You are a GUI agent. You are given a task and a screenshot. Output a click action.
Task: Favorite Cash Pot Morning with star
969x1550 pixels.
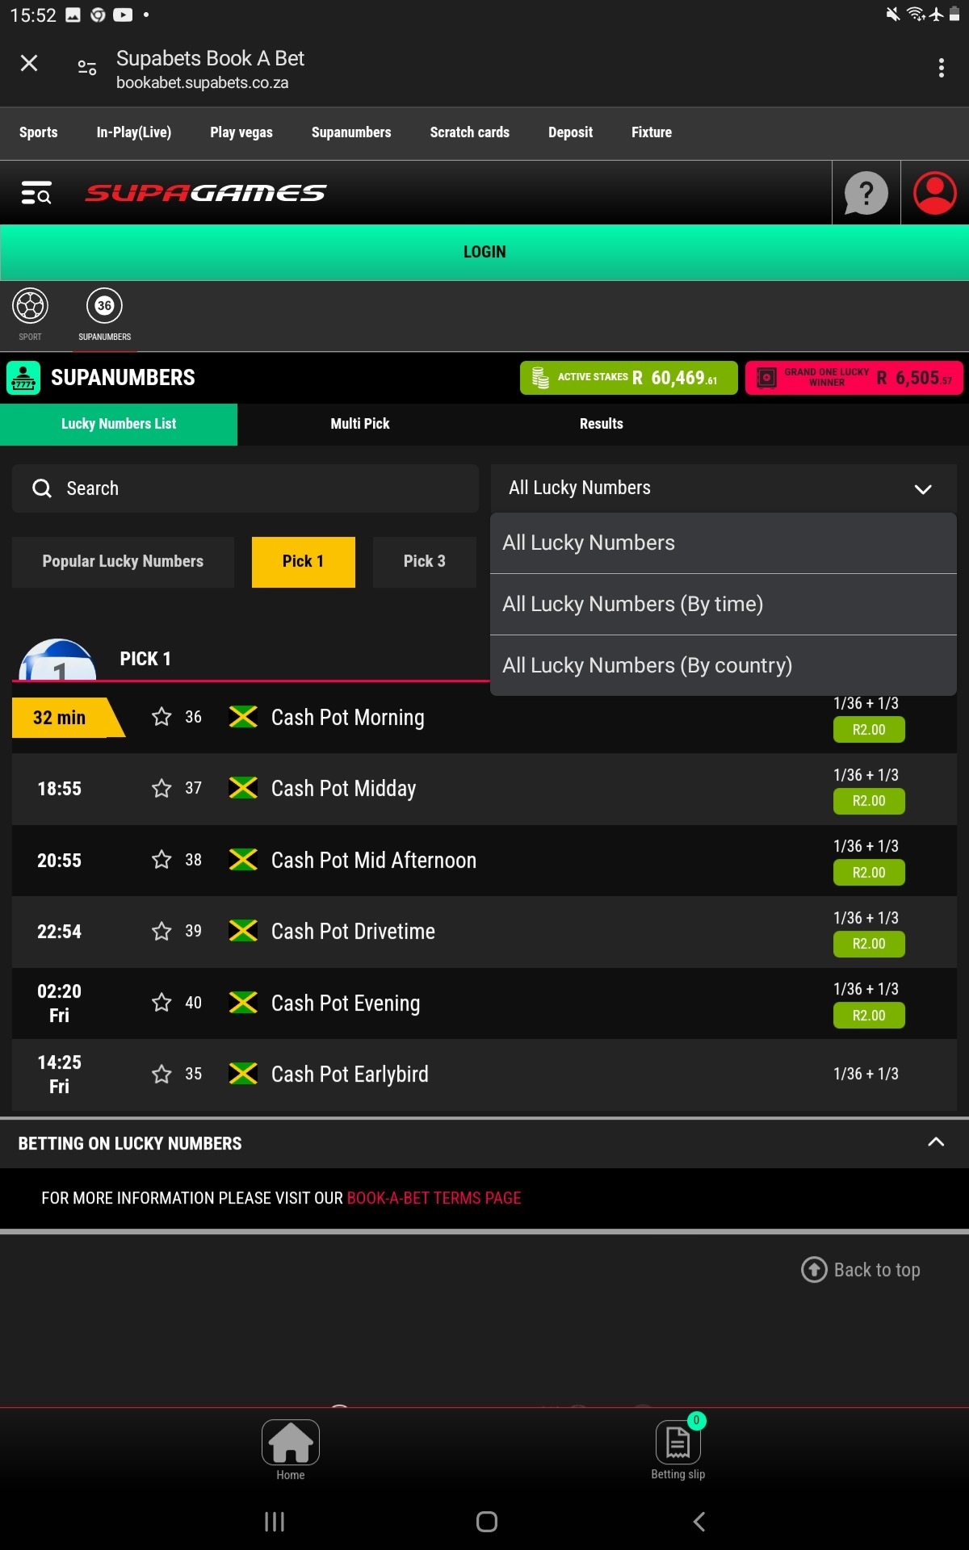click(161, 717)
